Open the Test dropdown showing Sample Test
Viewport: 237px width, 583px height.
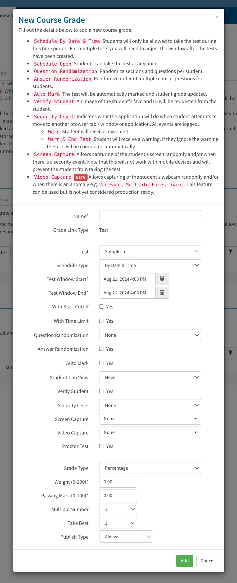(x=150, y=252)
